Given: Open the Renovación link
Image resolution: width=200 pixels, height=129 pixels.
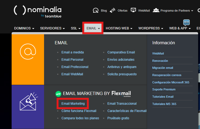Looking at the screenshot, I should 160,61.
